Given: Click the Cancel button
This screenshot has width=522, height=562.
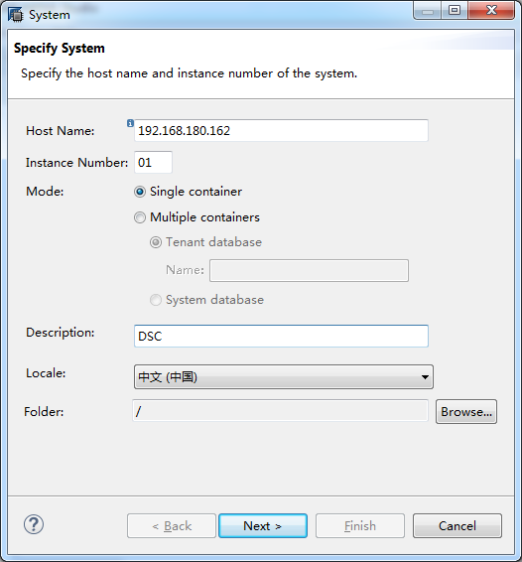Looking at the screenshot, I should coord(457,526).
